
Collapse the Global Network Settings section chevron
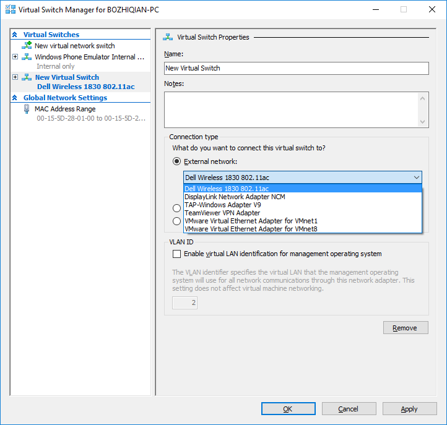point(15,98)
